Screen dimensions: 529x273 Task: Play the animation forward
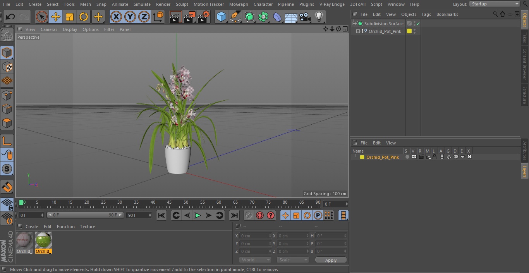(x=198, y=215)
